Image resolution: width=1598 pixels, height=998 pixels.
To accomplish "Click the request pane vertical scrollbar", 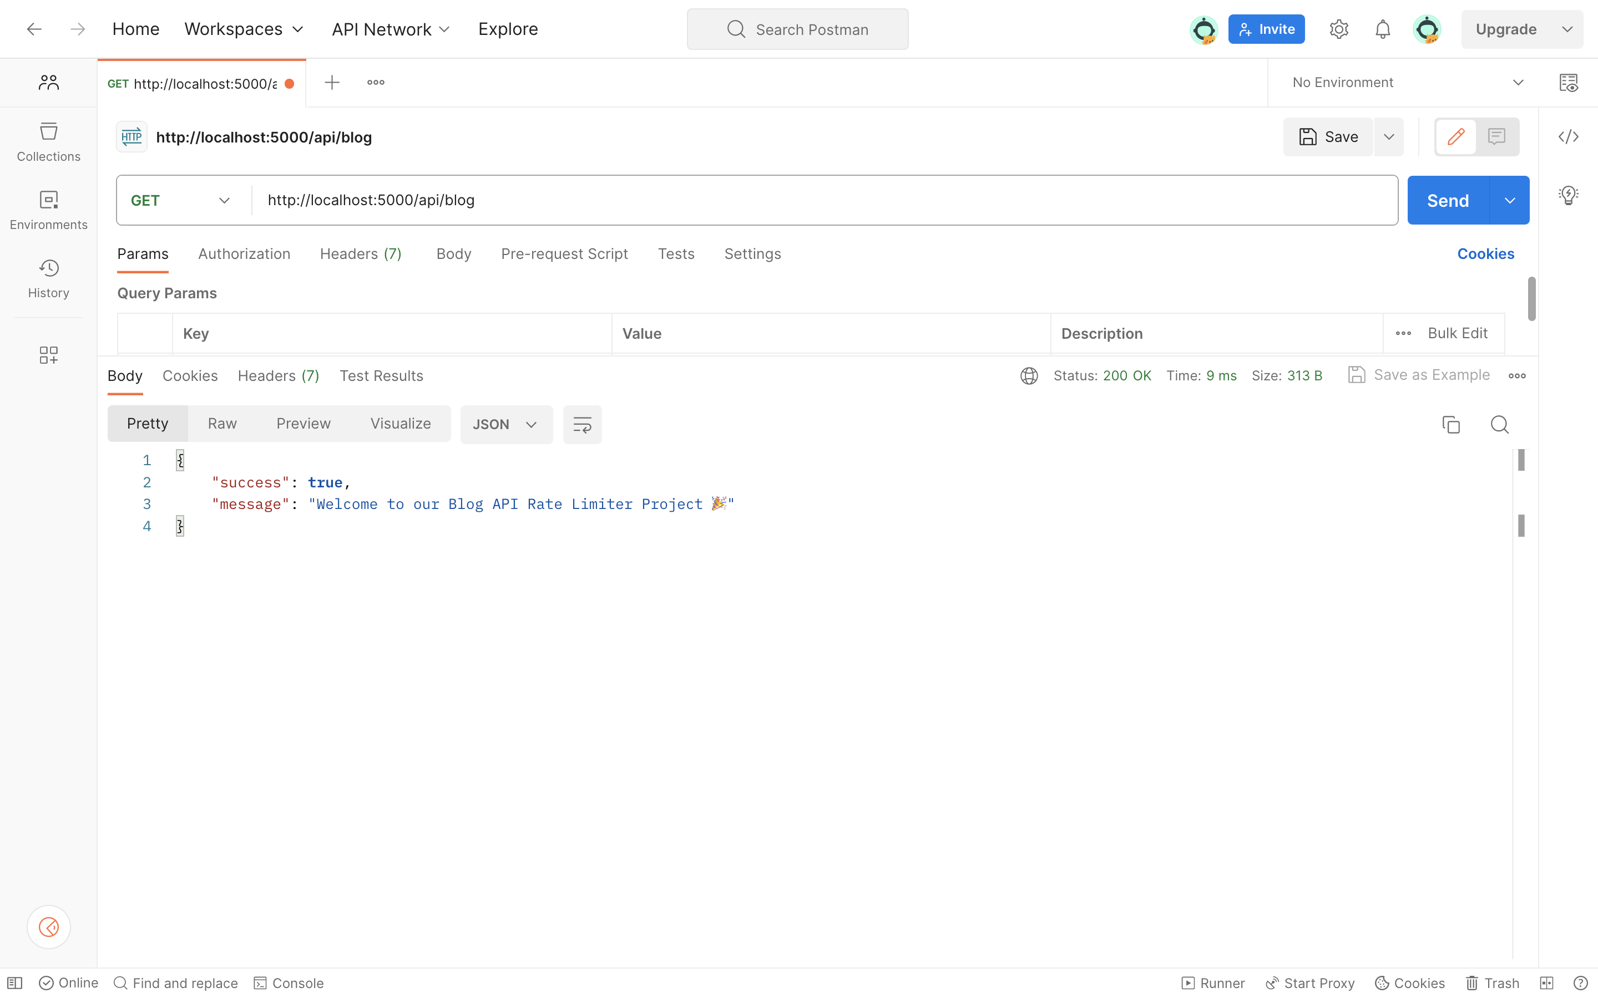I will pos(1531,299).
